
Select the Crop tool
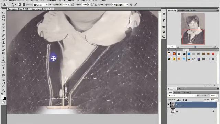click(4, 28)
